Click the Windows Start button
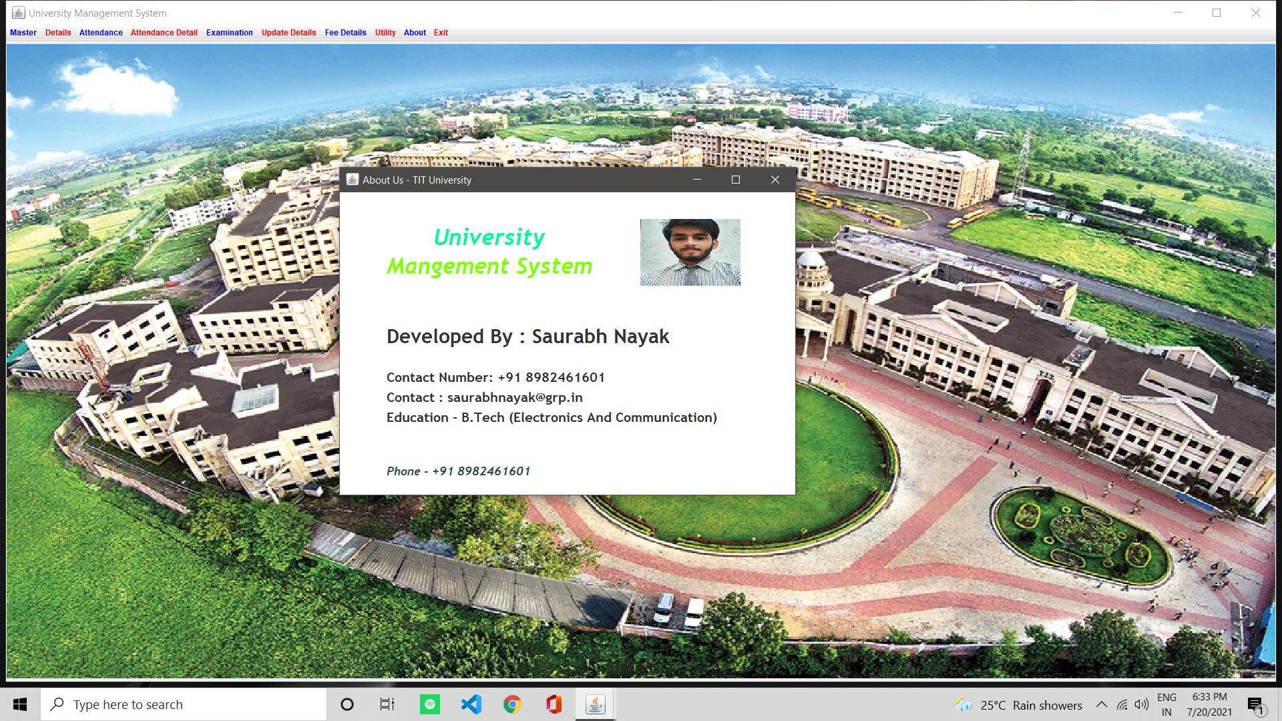The height and width of the screenshot is (721, 1282). [20, 704]
